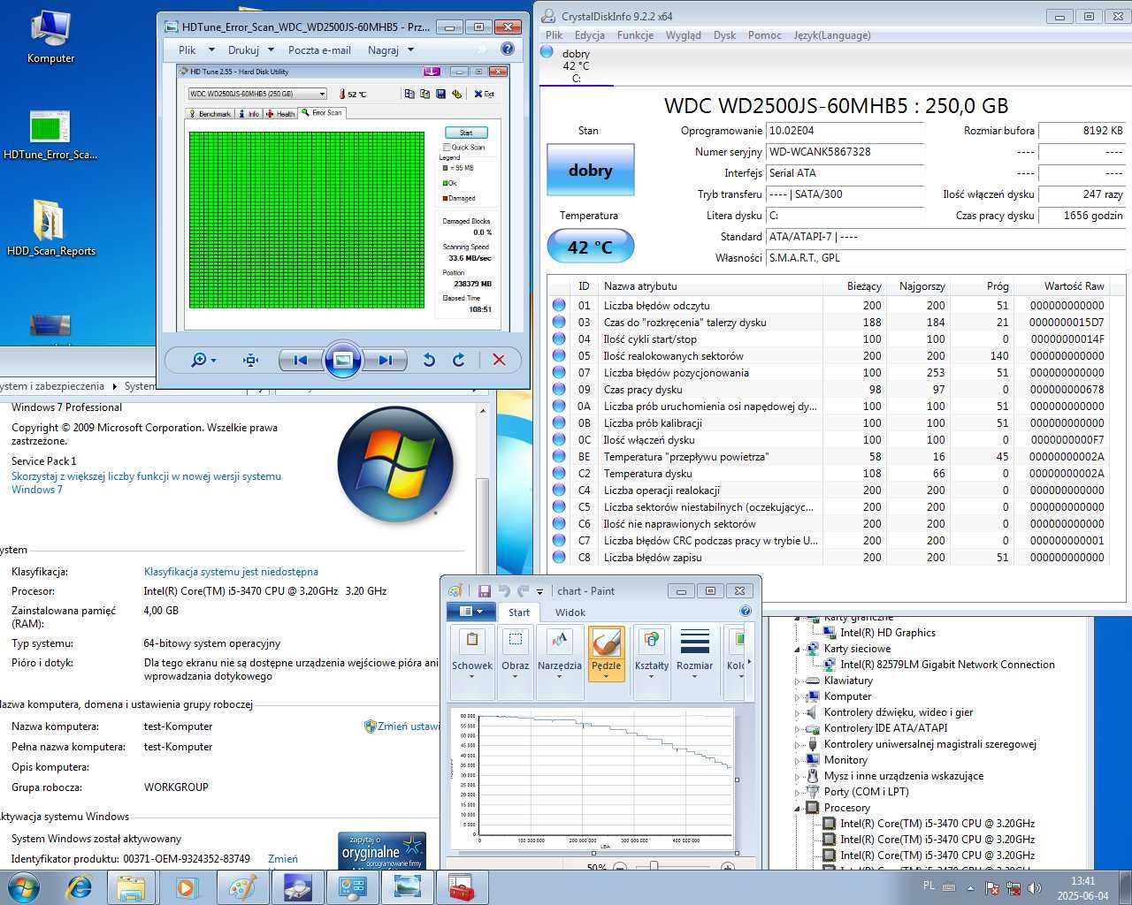Screen dimensions: 1132x905
Task: Click Zmień link beside the product ID
Action: coord(283,858)
